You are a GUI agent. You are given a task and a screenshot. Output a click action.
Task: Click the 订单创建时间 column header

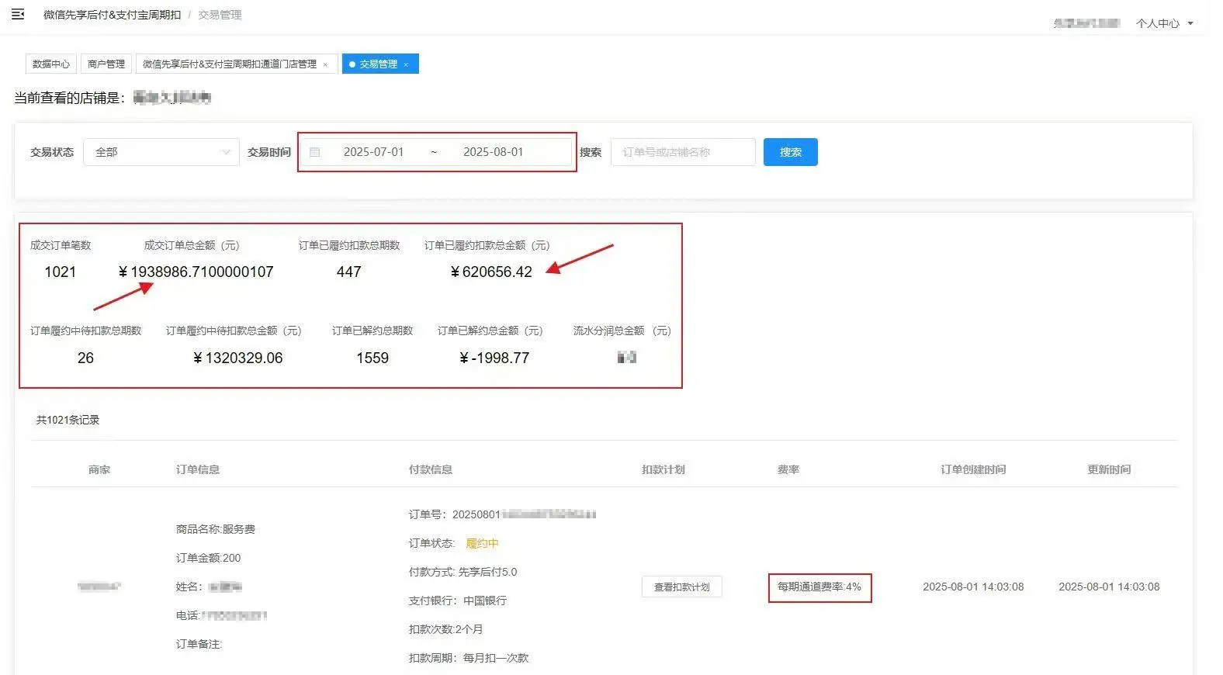[x=973, y=469]
